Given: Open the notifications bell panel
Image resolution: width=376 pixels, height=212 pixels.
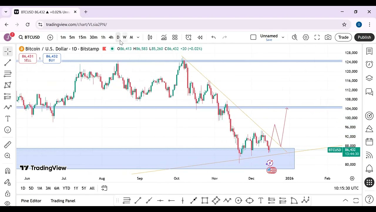Looking at the screenshot, I should (369, 169).
